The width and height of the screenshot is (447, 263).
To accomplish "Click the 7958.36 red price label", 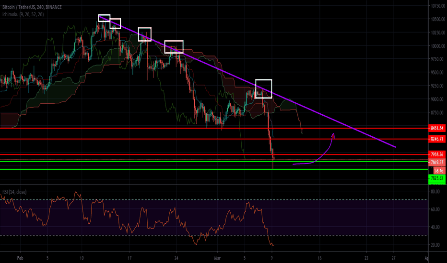I will pyautogui.click(x=437, y=154).
